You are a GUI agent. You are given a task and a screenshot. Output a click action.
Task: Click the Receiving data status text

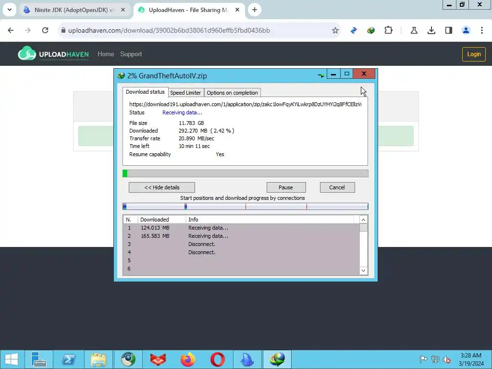pos(182,112)
